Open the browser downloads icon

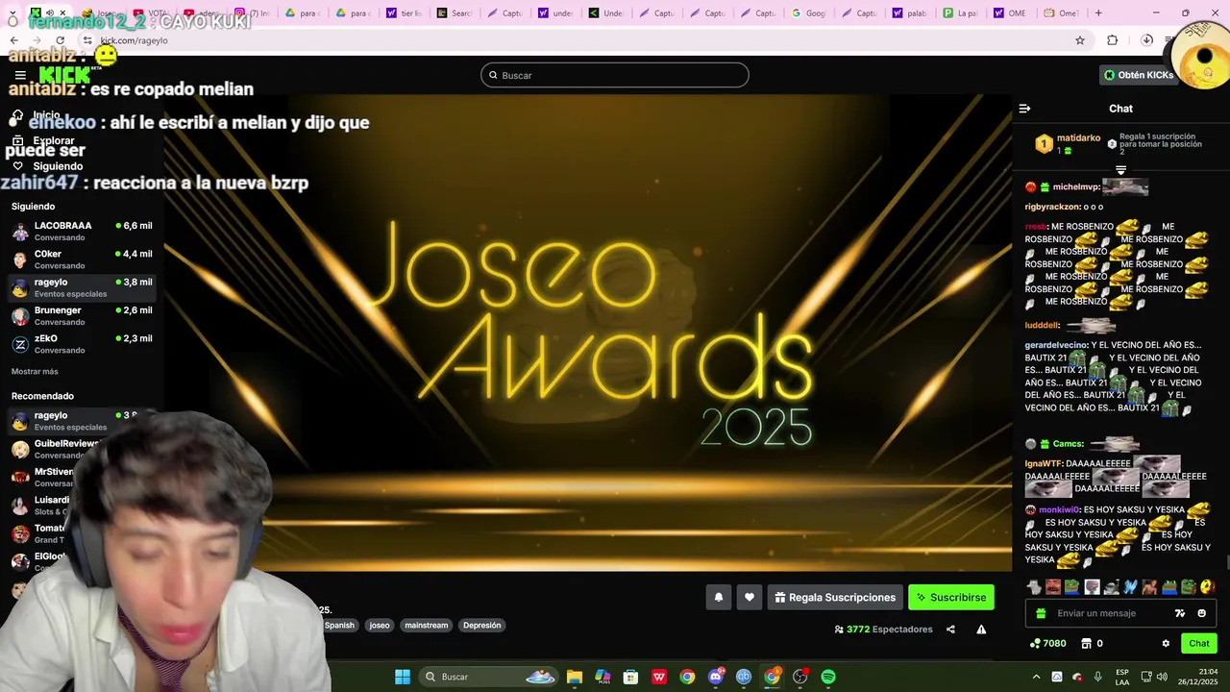coord(1146,40)
